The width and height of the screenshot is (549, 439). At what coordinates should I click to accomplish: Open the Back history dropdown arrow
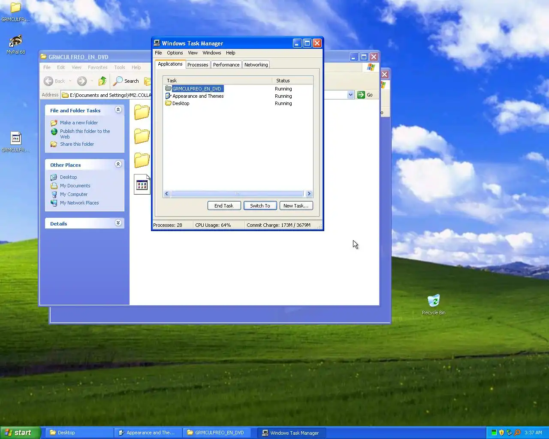tap(70, 81)
